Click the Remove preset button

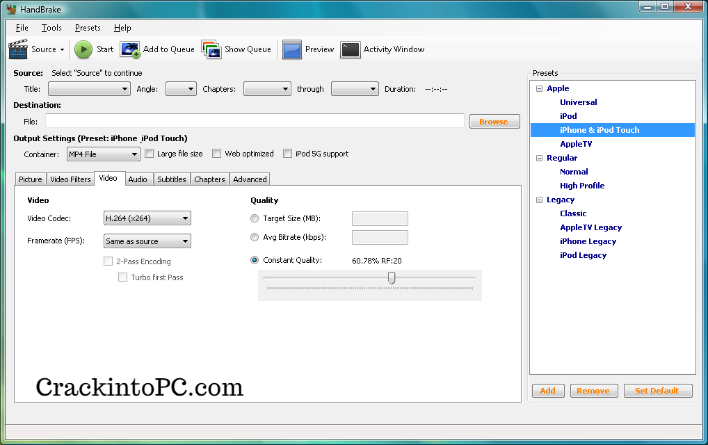(593, 391)
